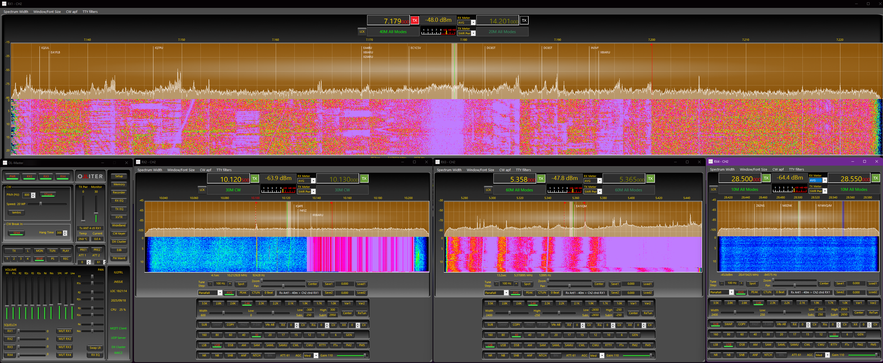Click the LCK lock icon in RX3 window
Image resolution: width=883 pixels, height=363 pixels.
(x=488, y=190)
